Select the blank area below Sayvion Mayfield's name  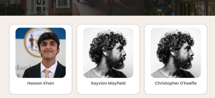pos(108,90)
